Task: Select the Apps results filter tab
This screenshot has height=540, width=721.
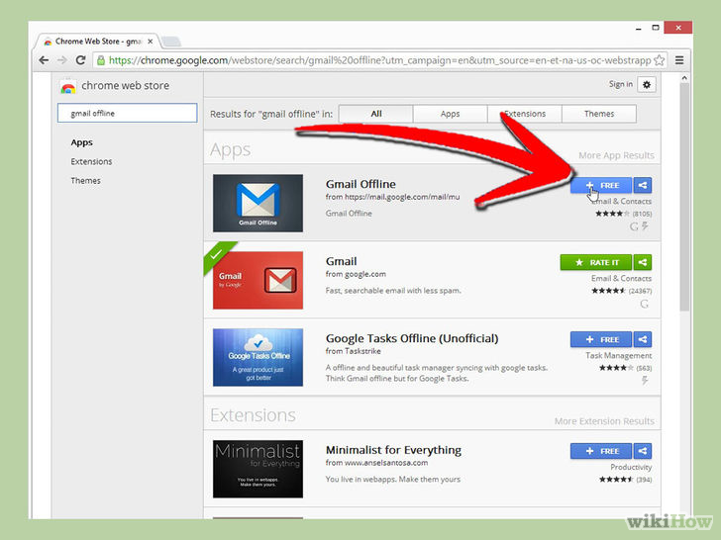Action: coord(451,114)
